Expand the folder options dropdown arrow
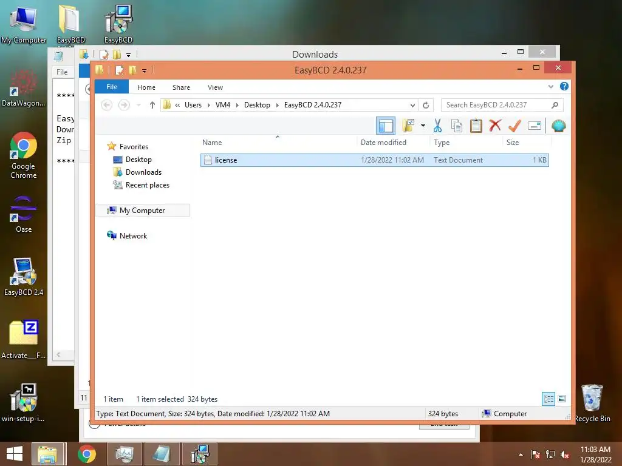The width and height of the screenshot is (622, 466). 423,126
